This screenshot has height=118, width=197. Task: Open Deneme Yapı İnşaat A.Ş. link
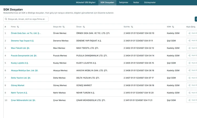tap(22, 41)
